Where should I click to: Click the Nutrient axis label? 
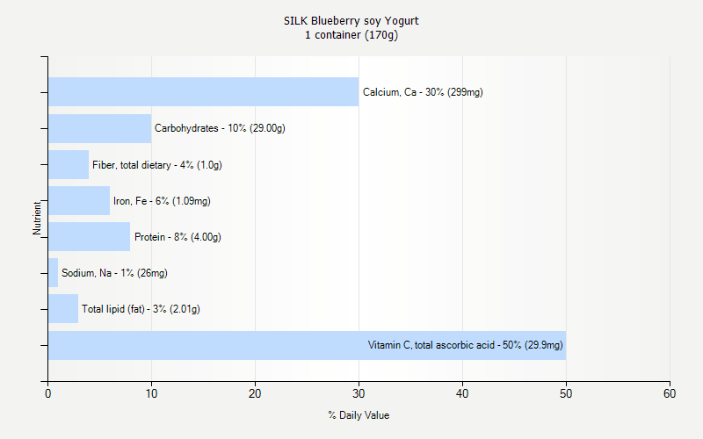pyautogui.click(x=37, y=218)
